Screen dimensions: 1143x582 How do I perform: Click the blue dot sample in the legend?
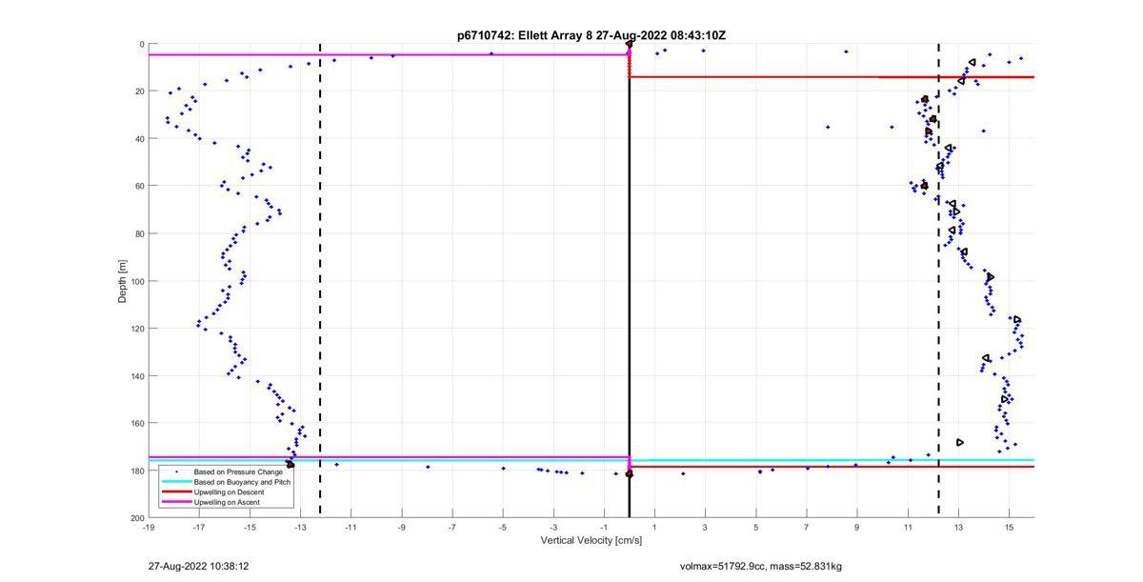click(174, 472)
